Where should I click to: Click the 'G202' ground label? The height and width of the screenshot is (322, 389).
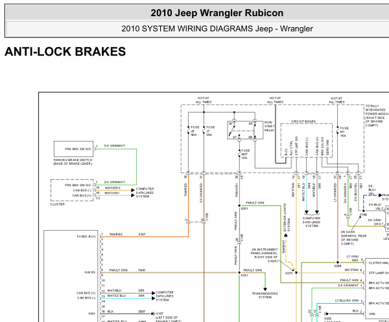pos(327,319)
